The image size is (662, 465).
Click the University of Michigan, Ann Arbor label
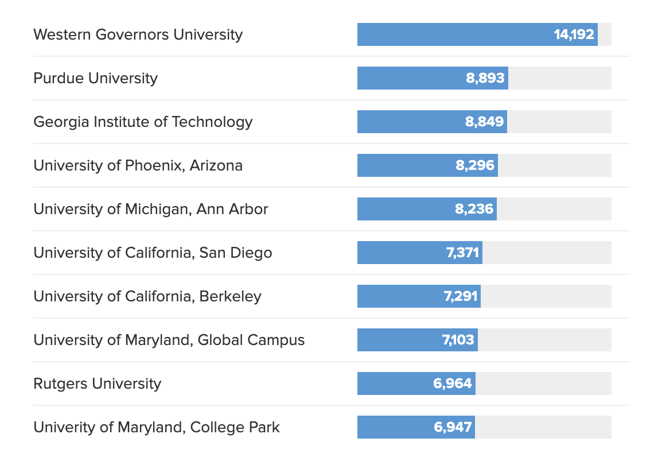[150, 209]
